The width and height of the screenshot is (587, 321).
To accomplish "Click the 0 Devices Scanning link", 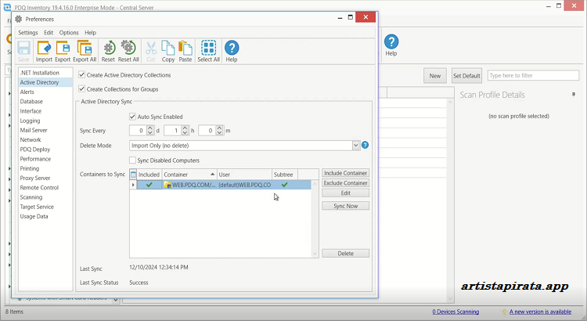I will click(456, 312).
